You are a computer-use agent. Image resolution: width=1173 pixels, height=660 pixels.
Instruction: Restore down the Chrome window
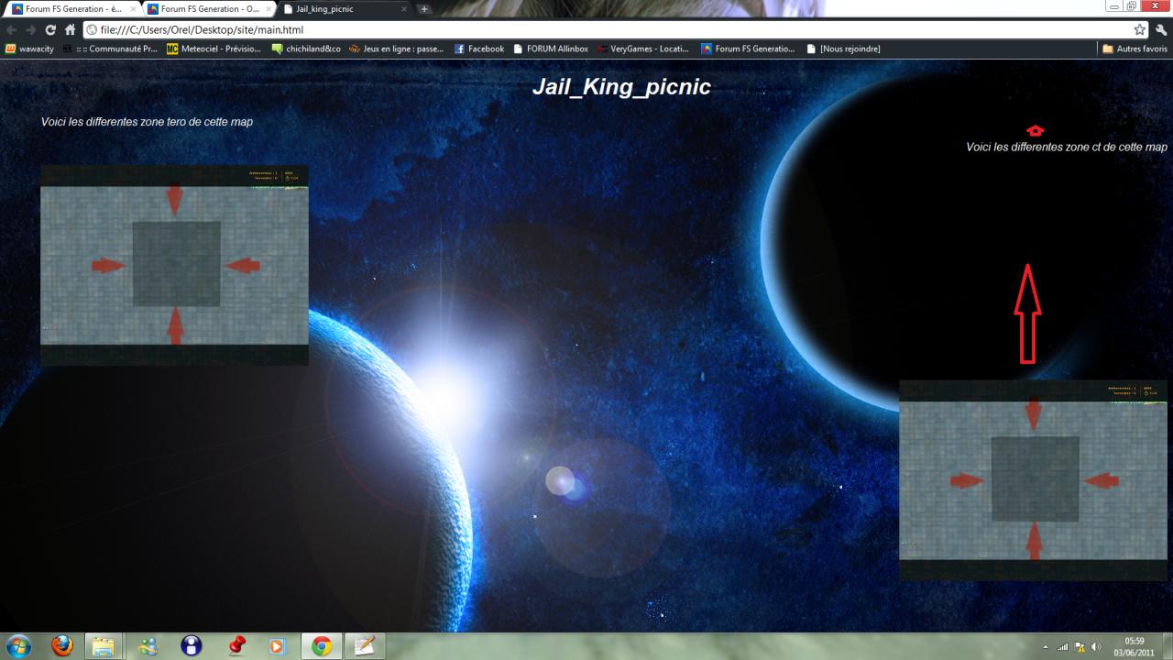(x=1134, y=5)
